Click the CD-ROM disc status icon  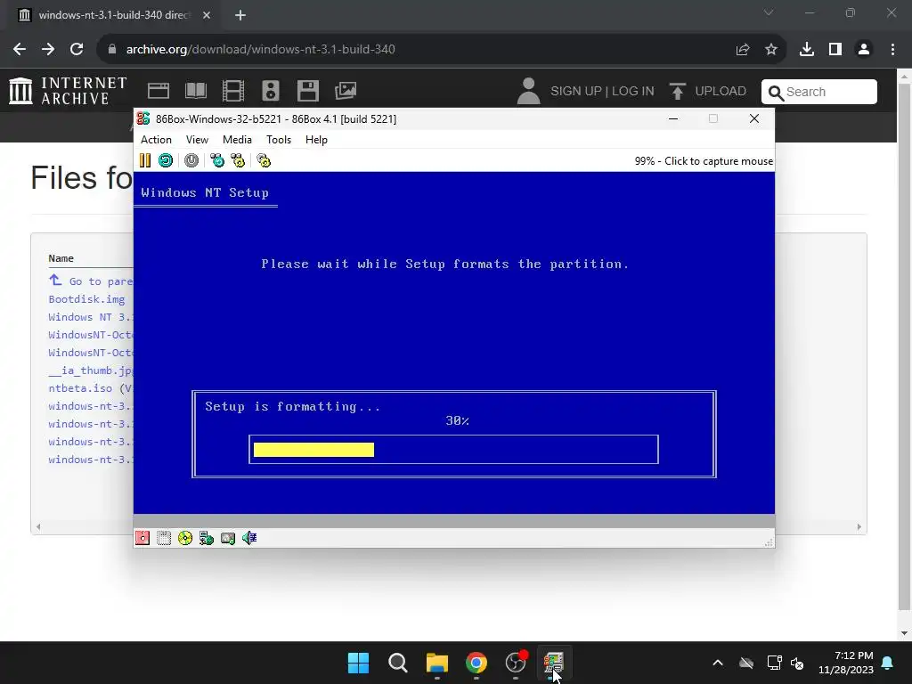tap(185, 538)
